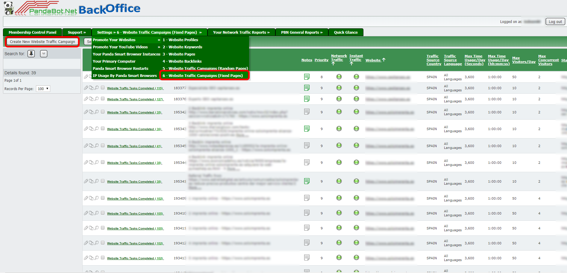Click edit pencil icon for campaign 183377
Image resolution: width=567 pixels, height=273 pixels.
(86, 88)
